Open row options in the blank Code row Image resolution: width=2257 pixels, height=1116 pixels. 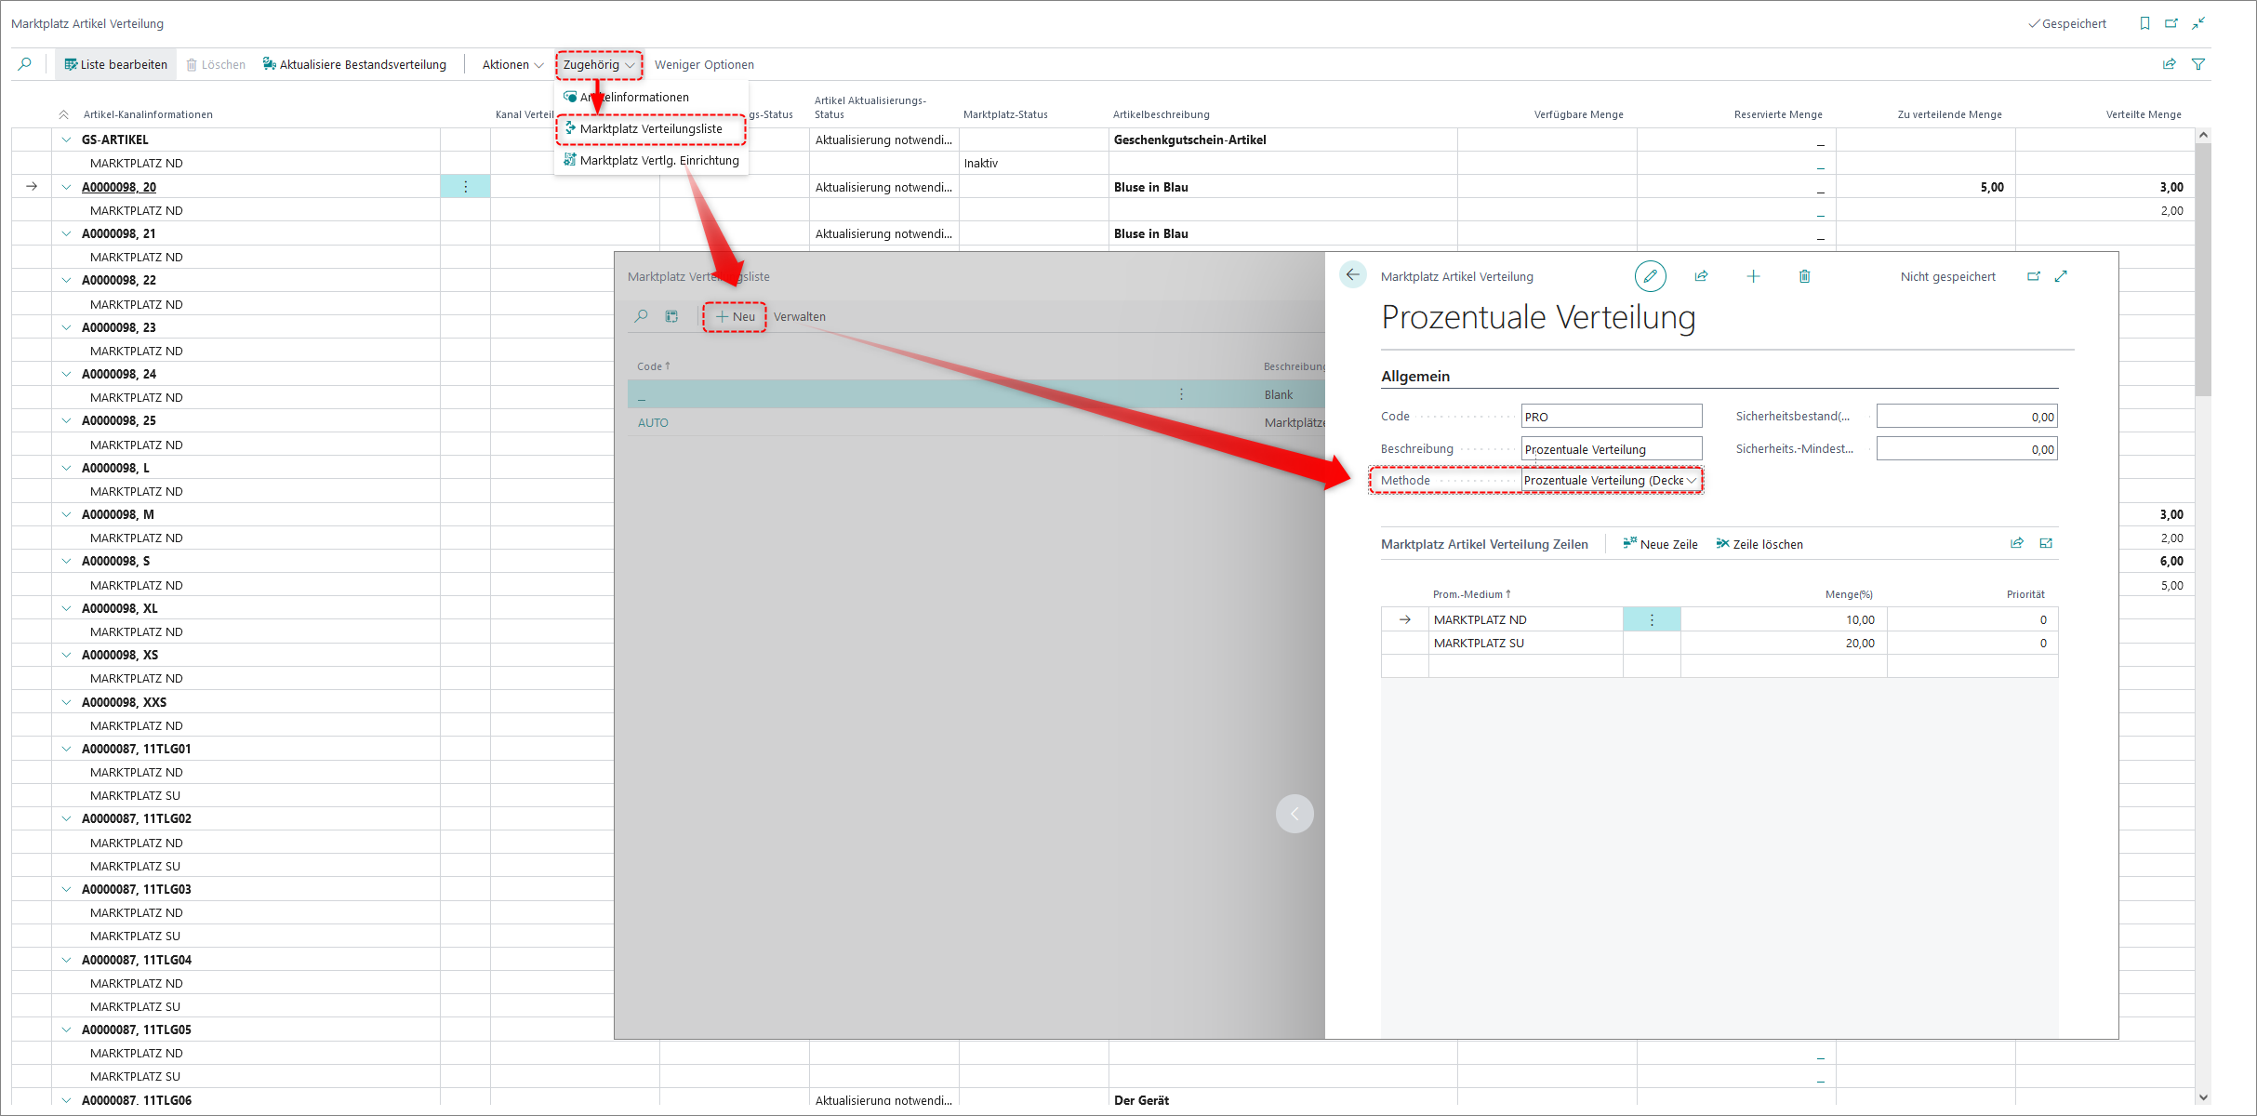pyautogui.click(x=1181, y=394)
